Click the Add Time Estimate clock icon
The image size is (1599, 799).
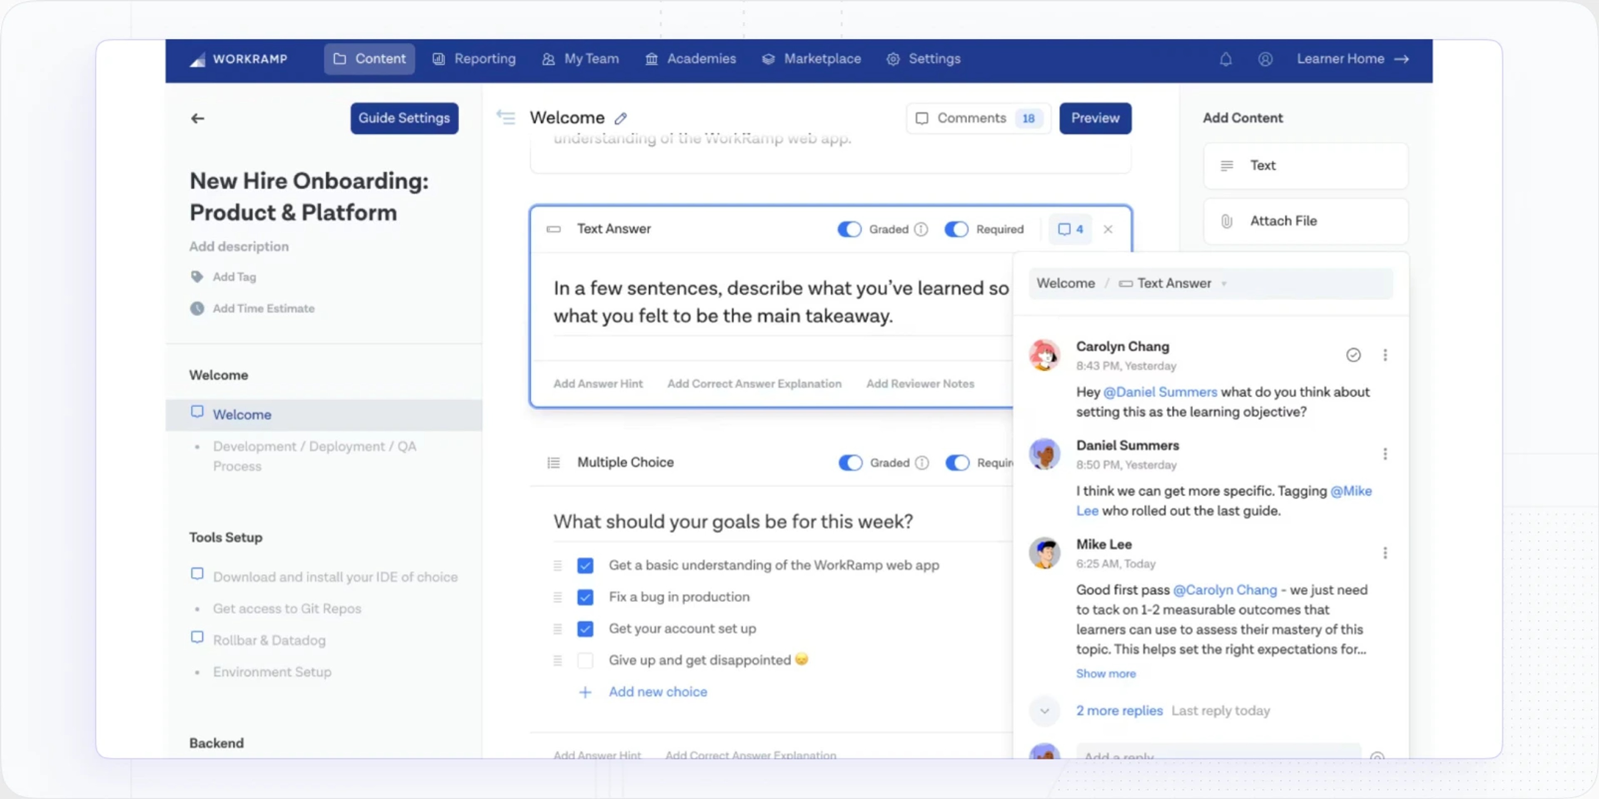197,308
